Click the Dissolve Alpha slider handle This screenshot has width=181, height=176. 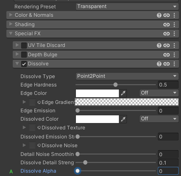coord(78,171)
